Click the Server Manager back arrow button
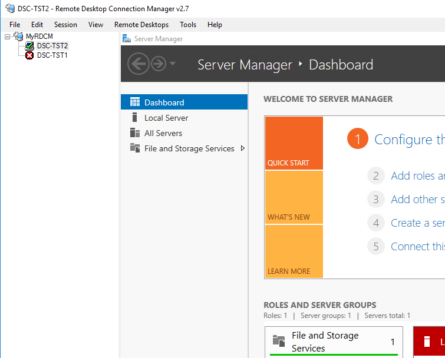 (x=138, y=64)
